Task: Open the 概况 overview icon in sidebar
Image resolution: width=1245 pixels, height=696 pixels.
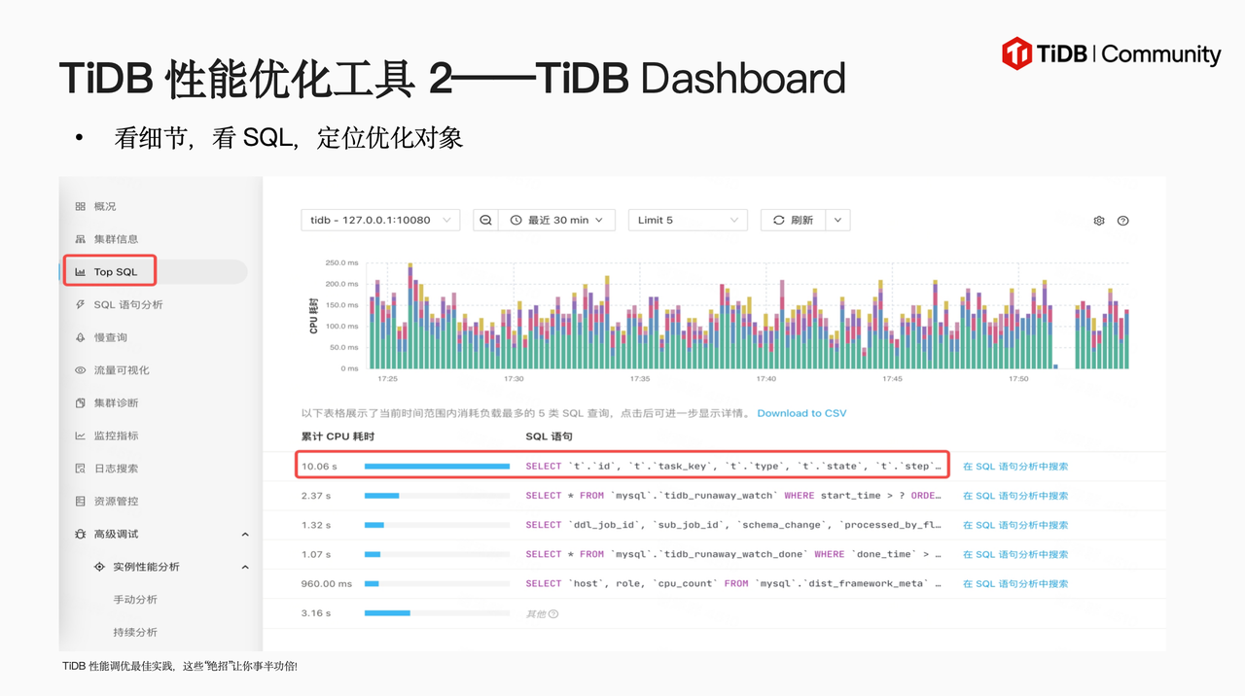Action: click(81, 207)
